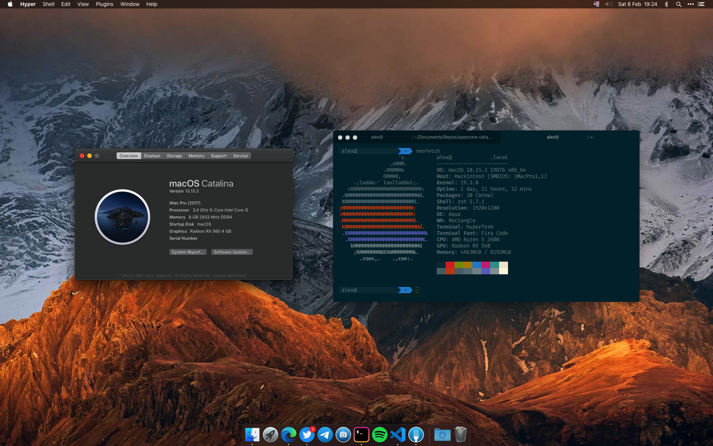This screenshot has width=713, height=446.
Task: Switch to the Service tab
Action: (241, 156)
